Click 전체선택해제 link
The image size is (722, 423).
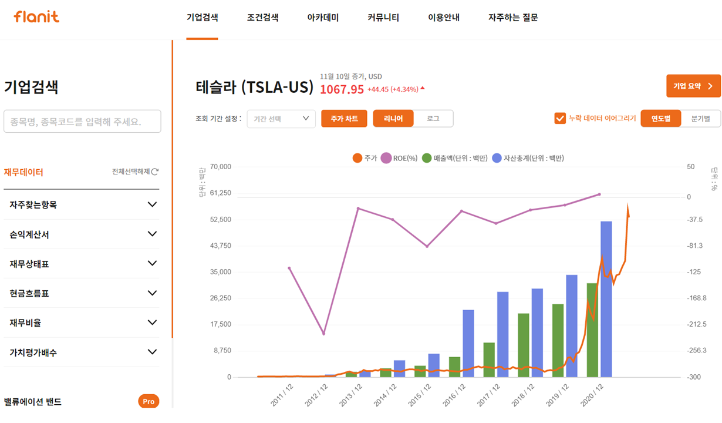tap(130, 172)
